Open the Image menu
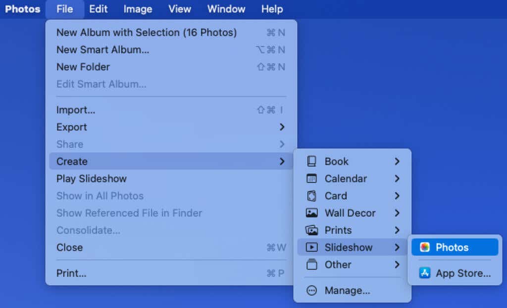 pos(138,9)
